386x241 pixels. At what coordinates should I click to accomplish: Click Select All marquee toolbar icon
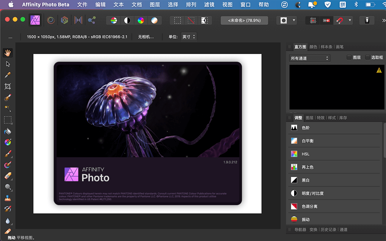pos(178,20)
